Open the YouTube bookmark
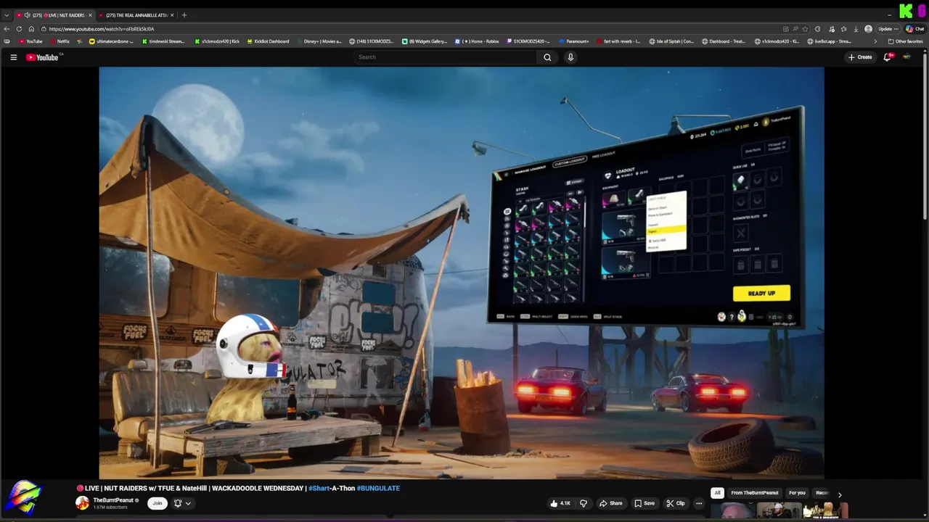Viewport: 929px width, 522px height. pyautogui.click(x=30, y=41)
